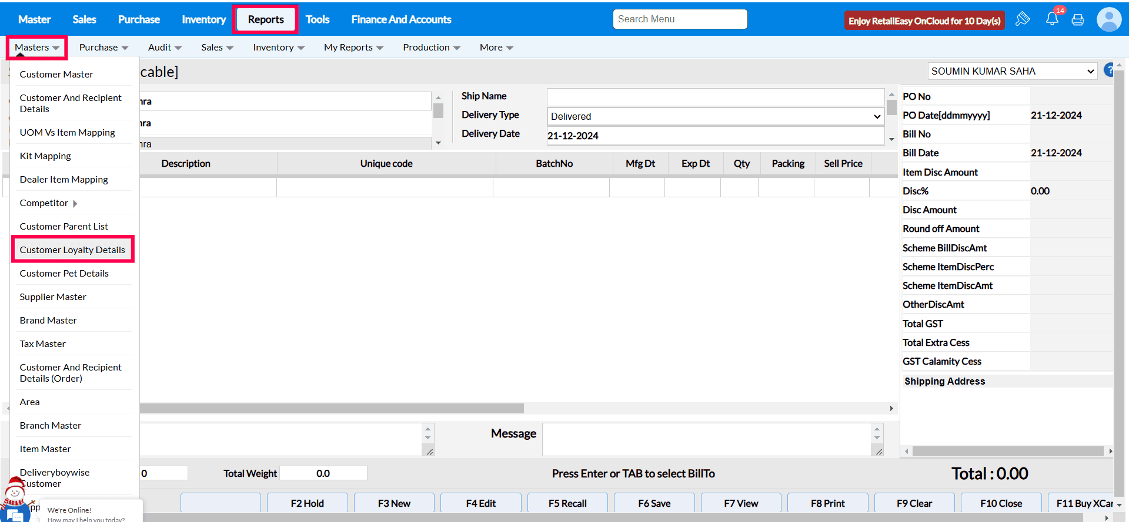The width and height of the screenshot is (1129, 522).
Task: Click the F2 Hold button
Action: [308, 503]
